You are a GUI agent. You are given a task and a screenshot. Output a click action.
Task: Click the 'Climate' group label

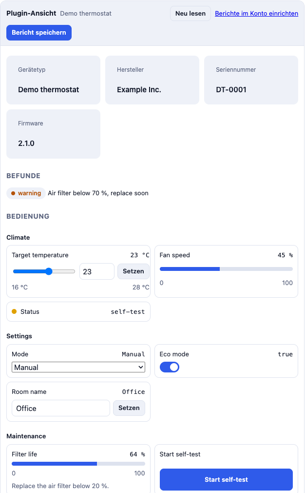[18, 237]
